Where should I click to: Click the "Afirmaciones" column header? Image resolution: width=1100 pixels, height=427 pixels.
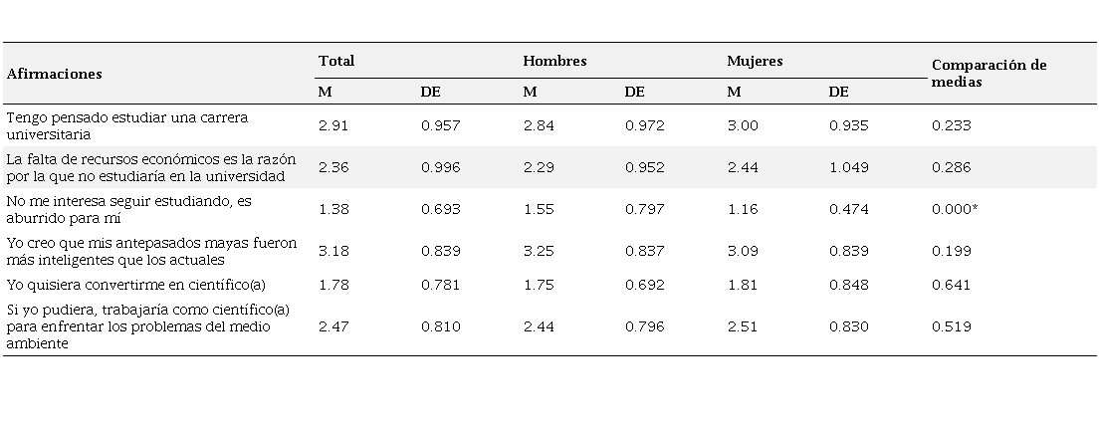click(55, 74)
